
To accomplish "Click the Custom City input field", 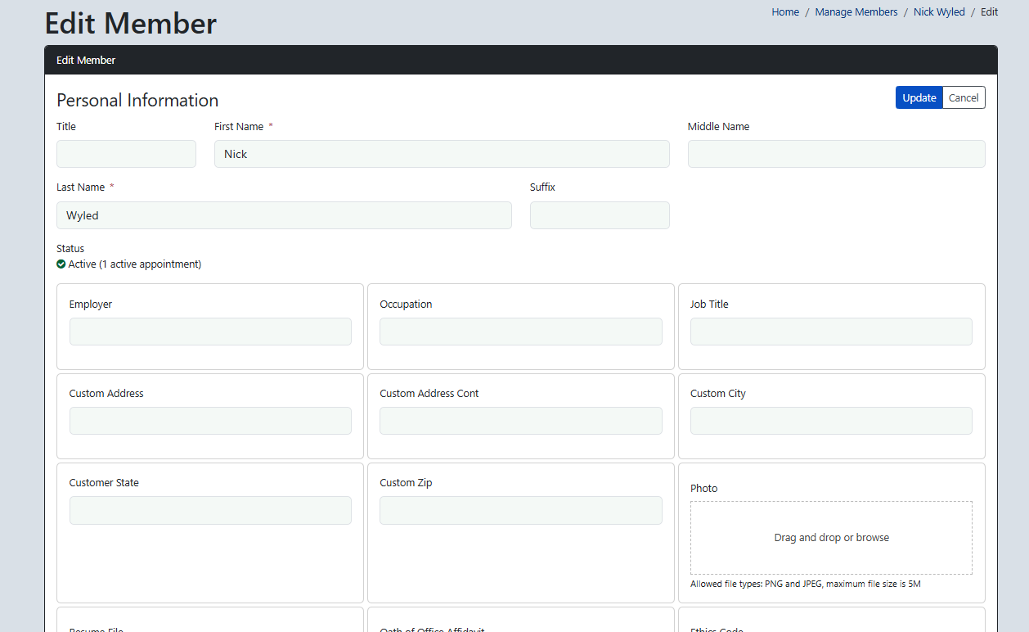I will click(x=831, y=421).
